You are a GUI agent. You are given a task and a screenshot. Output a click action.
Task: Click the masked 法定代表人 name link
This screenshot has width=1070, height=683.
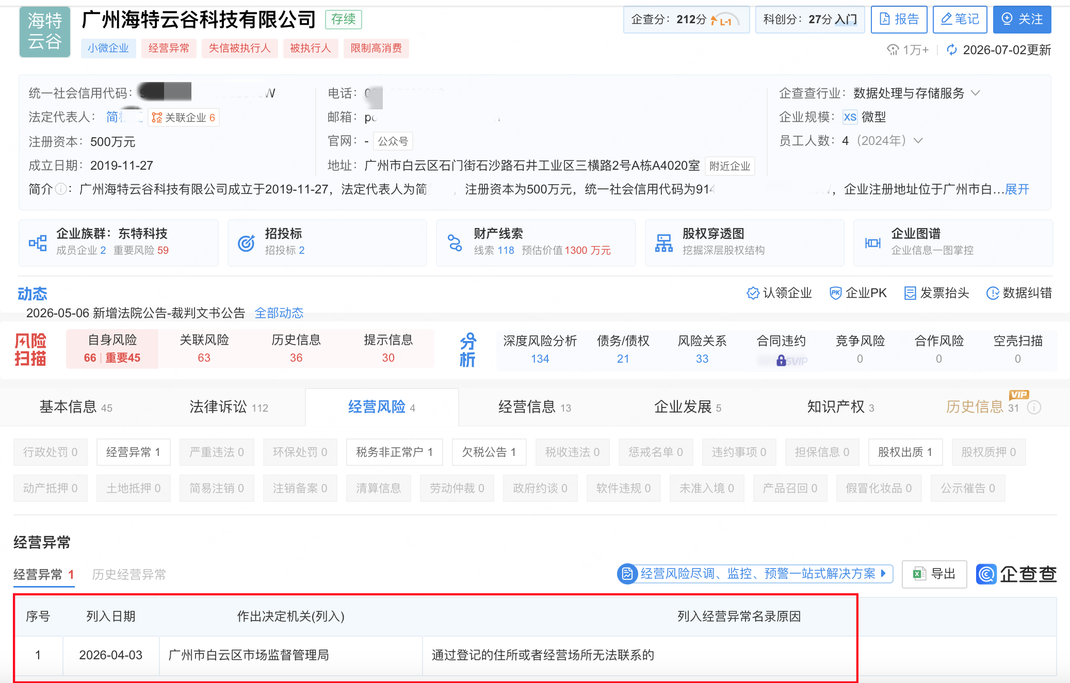point(124,117)
